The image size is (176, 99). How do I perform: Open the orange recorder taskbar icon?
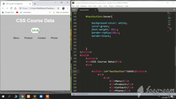[47, 97]
